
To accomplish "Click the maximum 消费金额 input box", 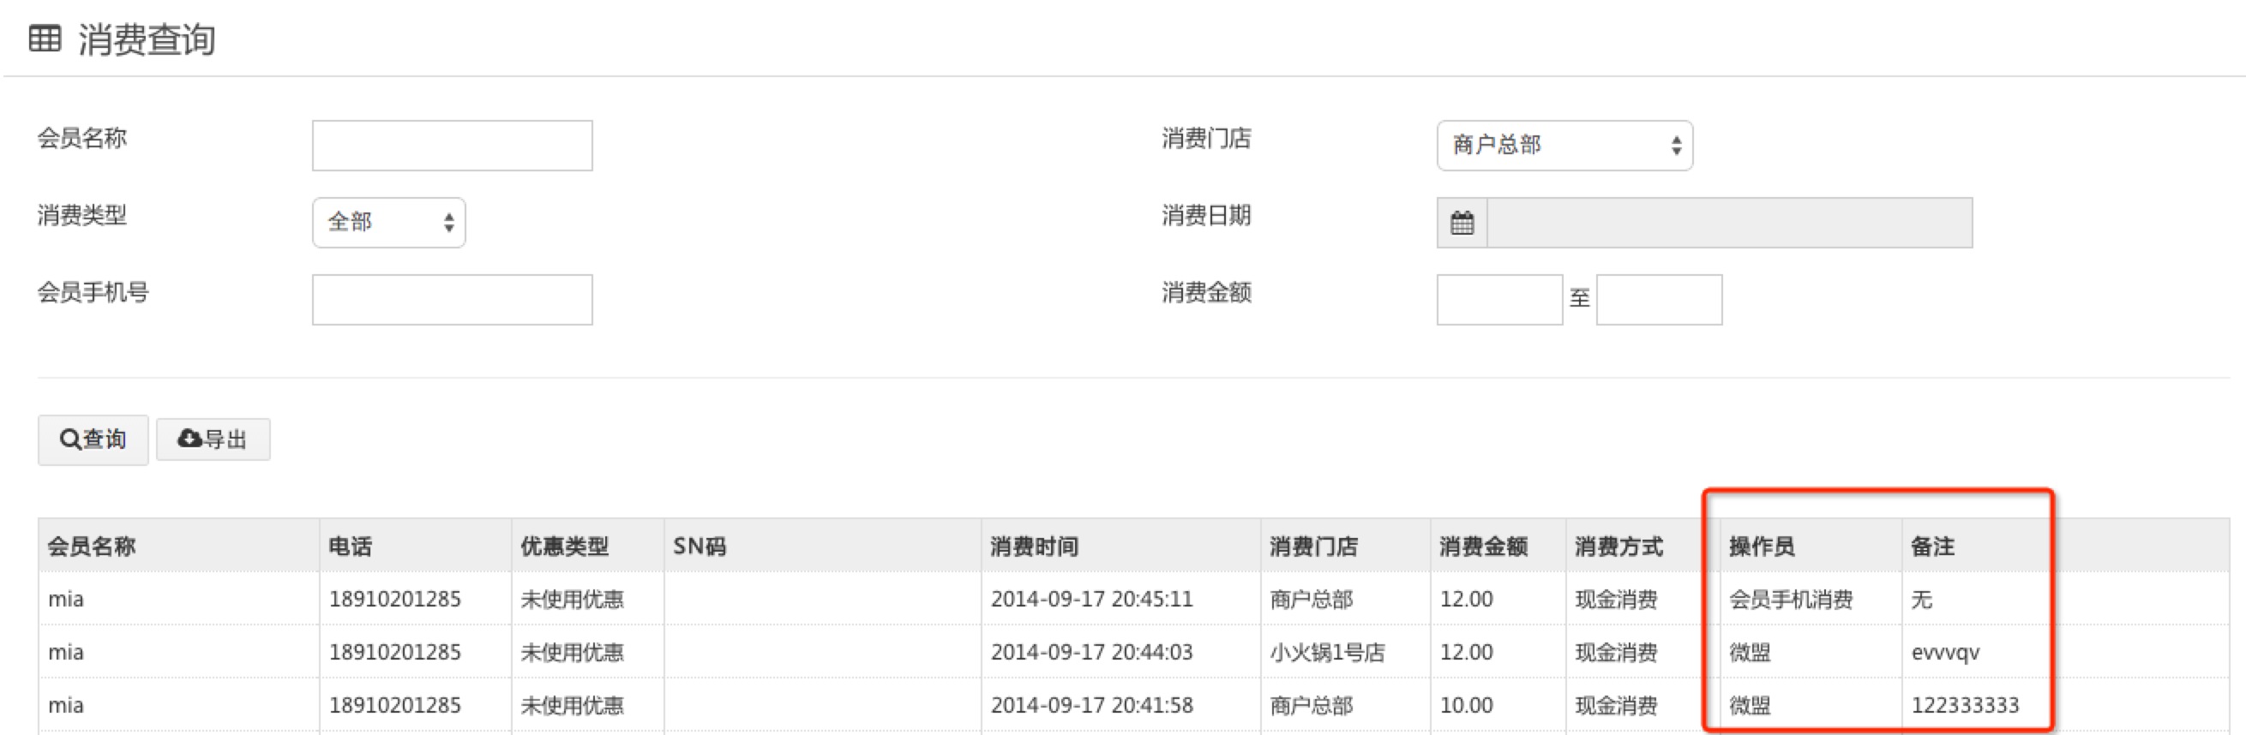I will coord(1658,300).
